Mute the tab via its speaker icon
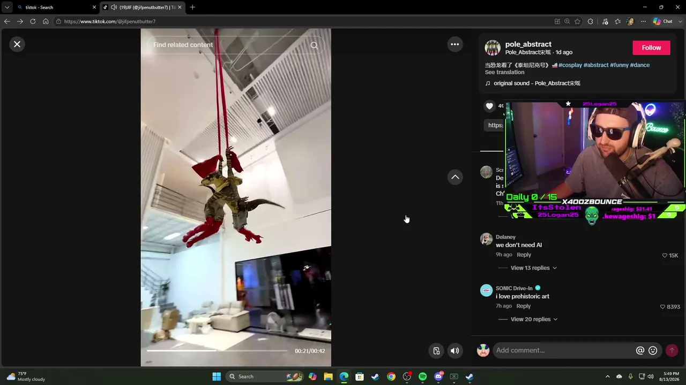The width and height of the screenshot is (686, 385). pyautogui.click(x=114, y=7)
